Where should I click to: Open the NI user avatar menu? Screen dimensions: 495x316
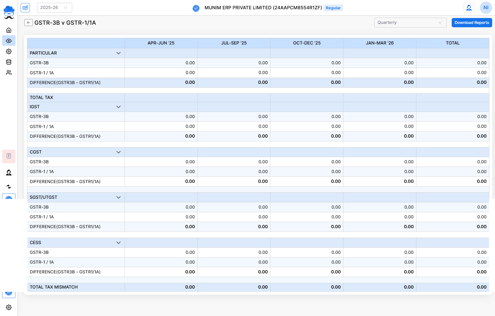tap(486, 8)
